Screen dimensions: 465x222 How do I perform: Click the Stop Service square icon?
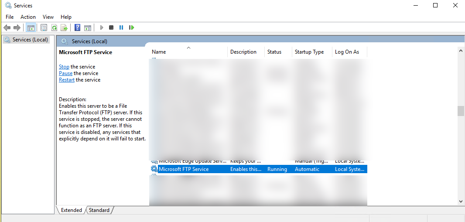(111, 27)
